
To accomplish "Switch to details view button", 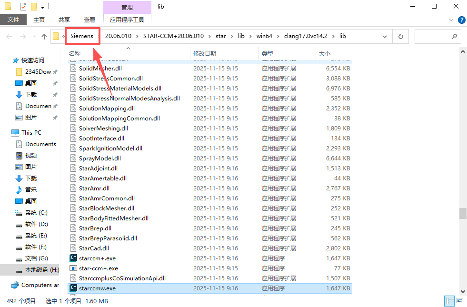I will coord(449,301).
